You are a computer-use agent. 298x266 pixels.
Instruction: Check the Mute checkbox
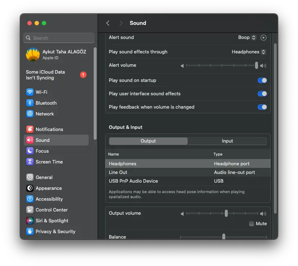(x=251, y=223)
